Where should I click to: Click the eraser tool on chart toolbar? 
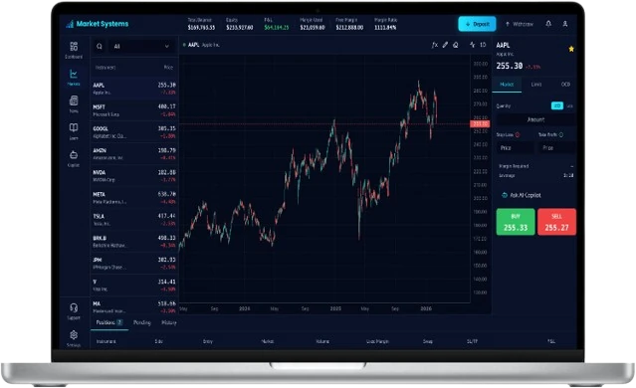456,45
